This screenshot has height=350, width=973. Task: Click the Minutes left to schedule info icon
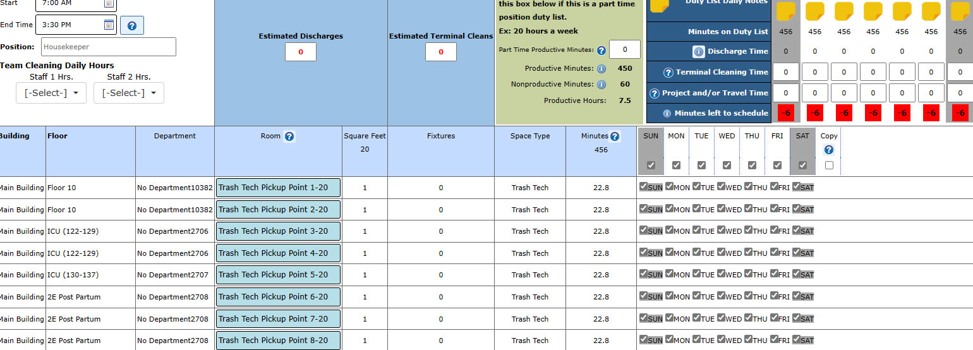667,114
